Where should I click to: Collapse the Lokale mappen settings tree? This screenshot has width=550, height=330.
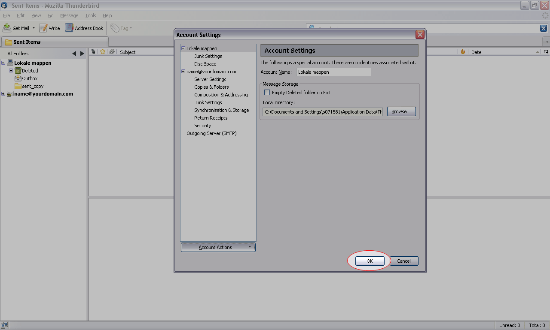(x=183, y=48)
